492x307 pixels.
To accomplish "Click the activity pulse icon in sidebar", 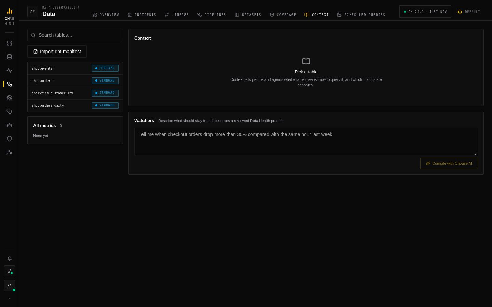I will coord(9,71).
